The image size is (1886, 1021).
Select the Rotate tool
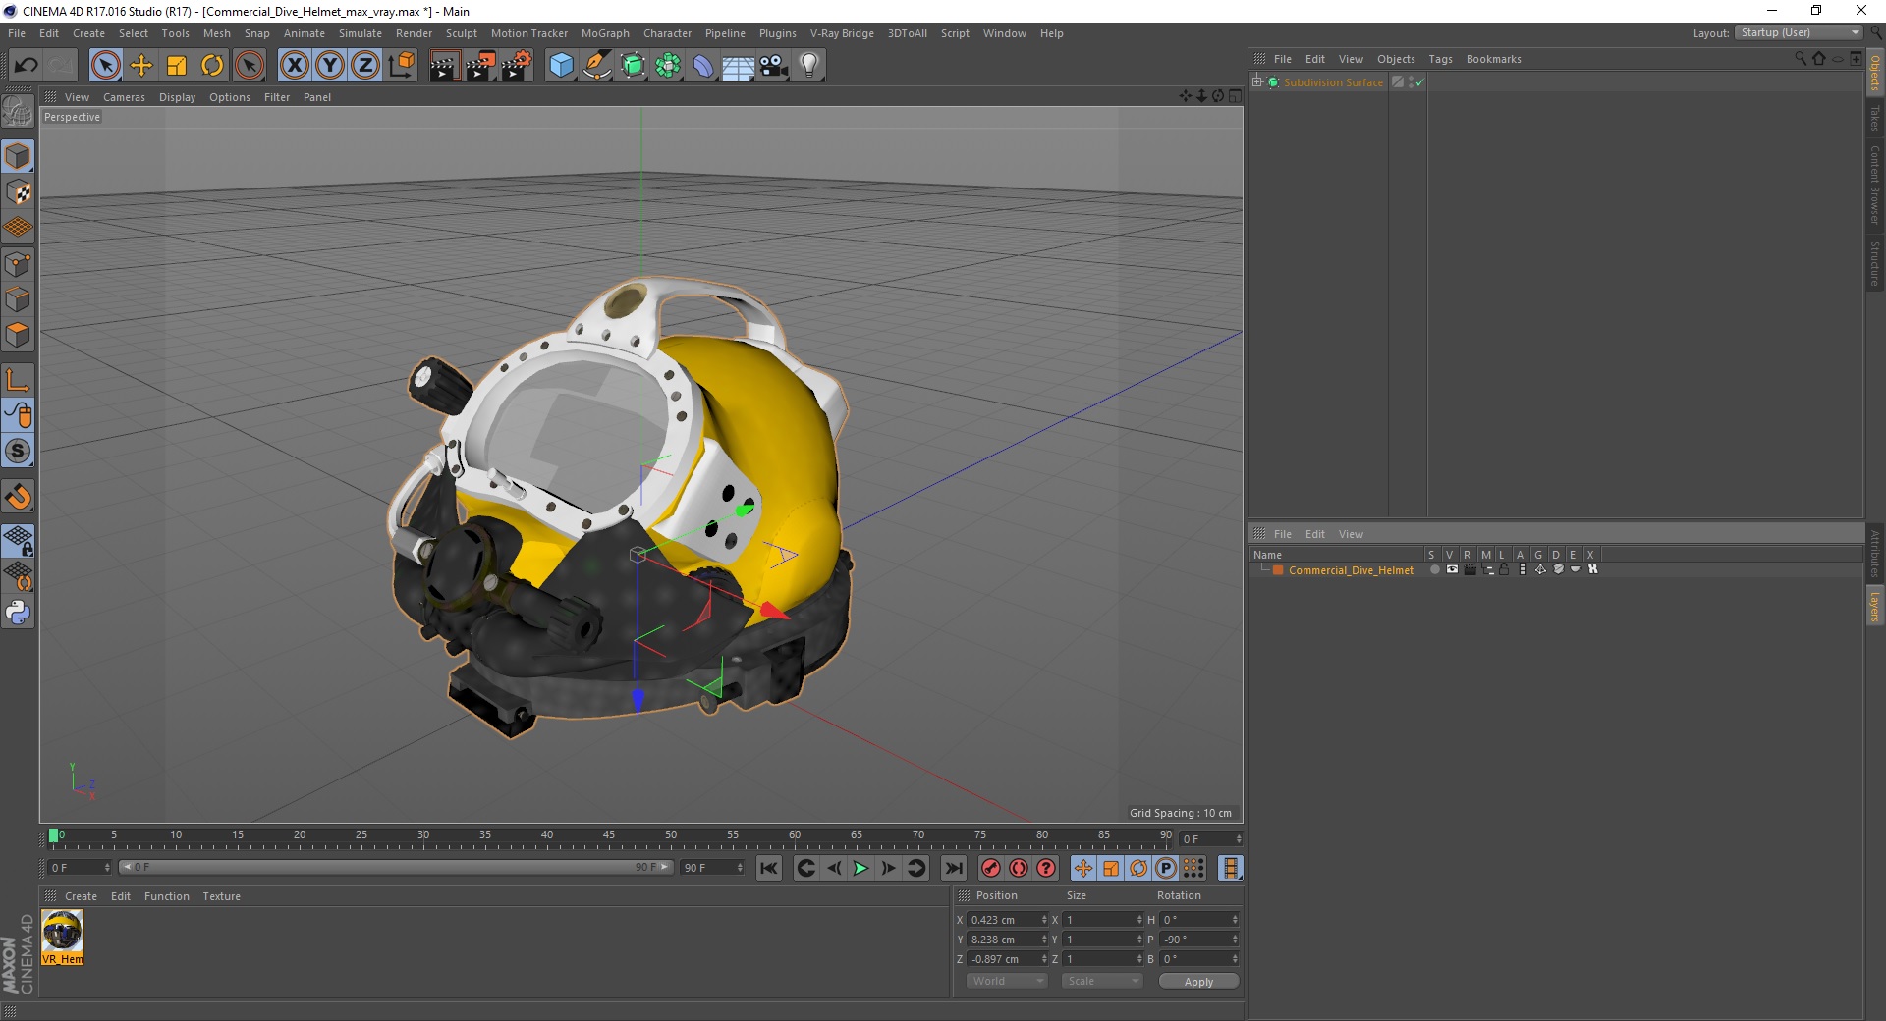(212, 66)
